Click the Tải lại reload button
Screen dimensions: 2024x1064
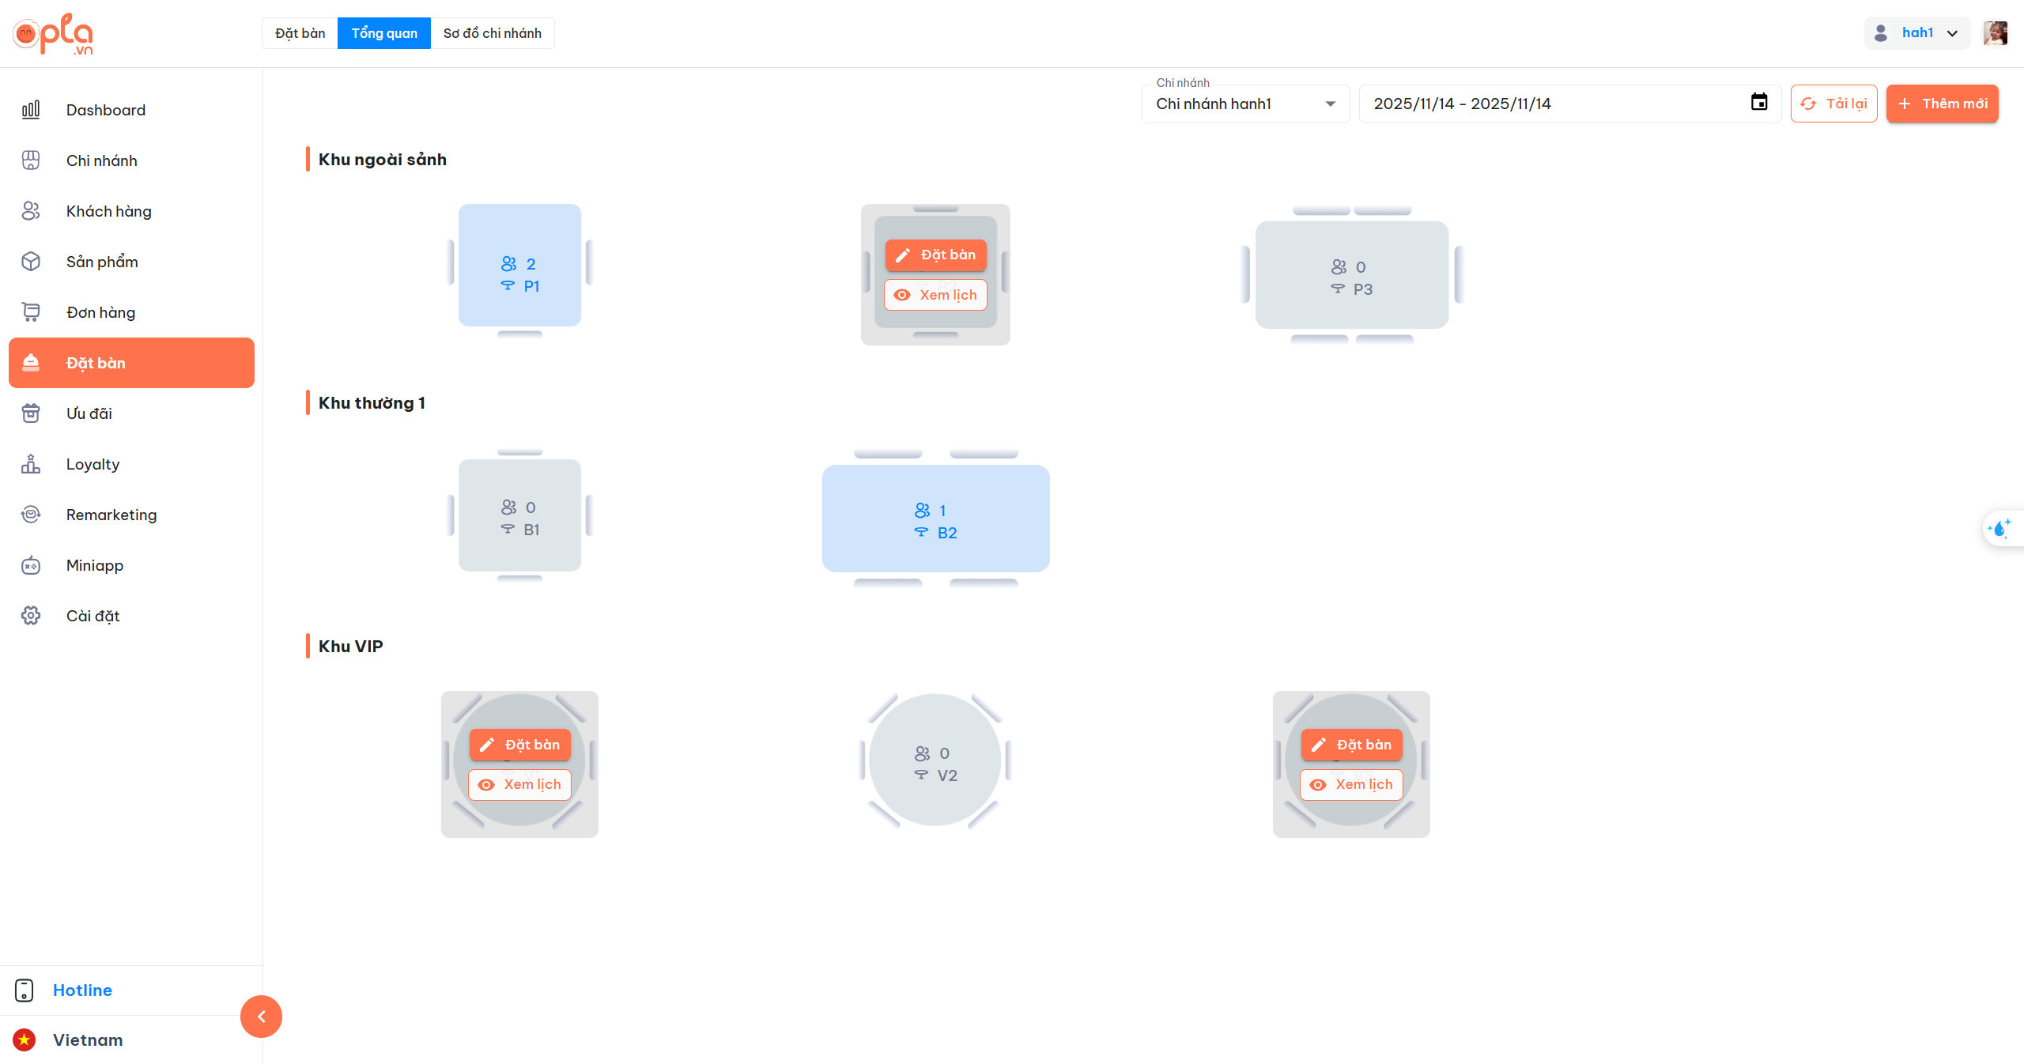click(x=1833, y=104)
